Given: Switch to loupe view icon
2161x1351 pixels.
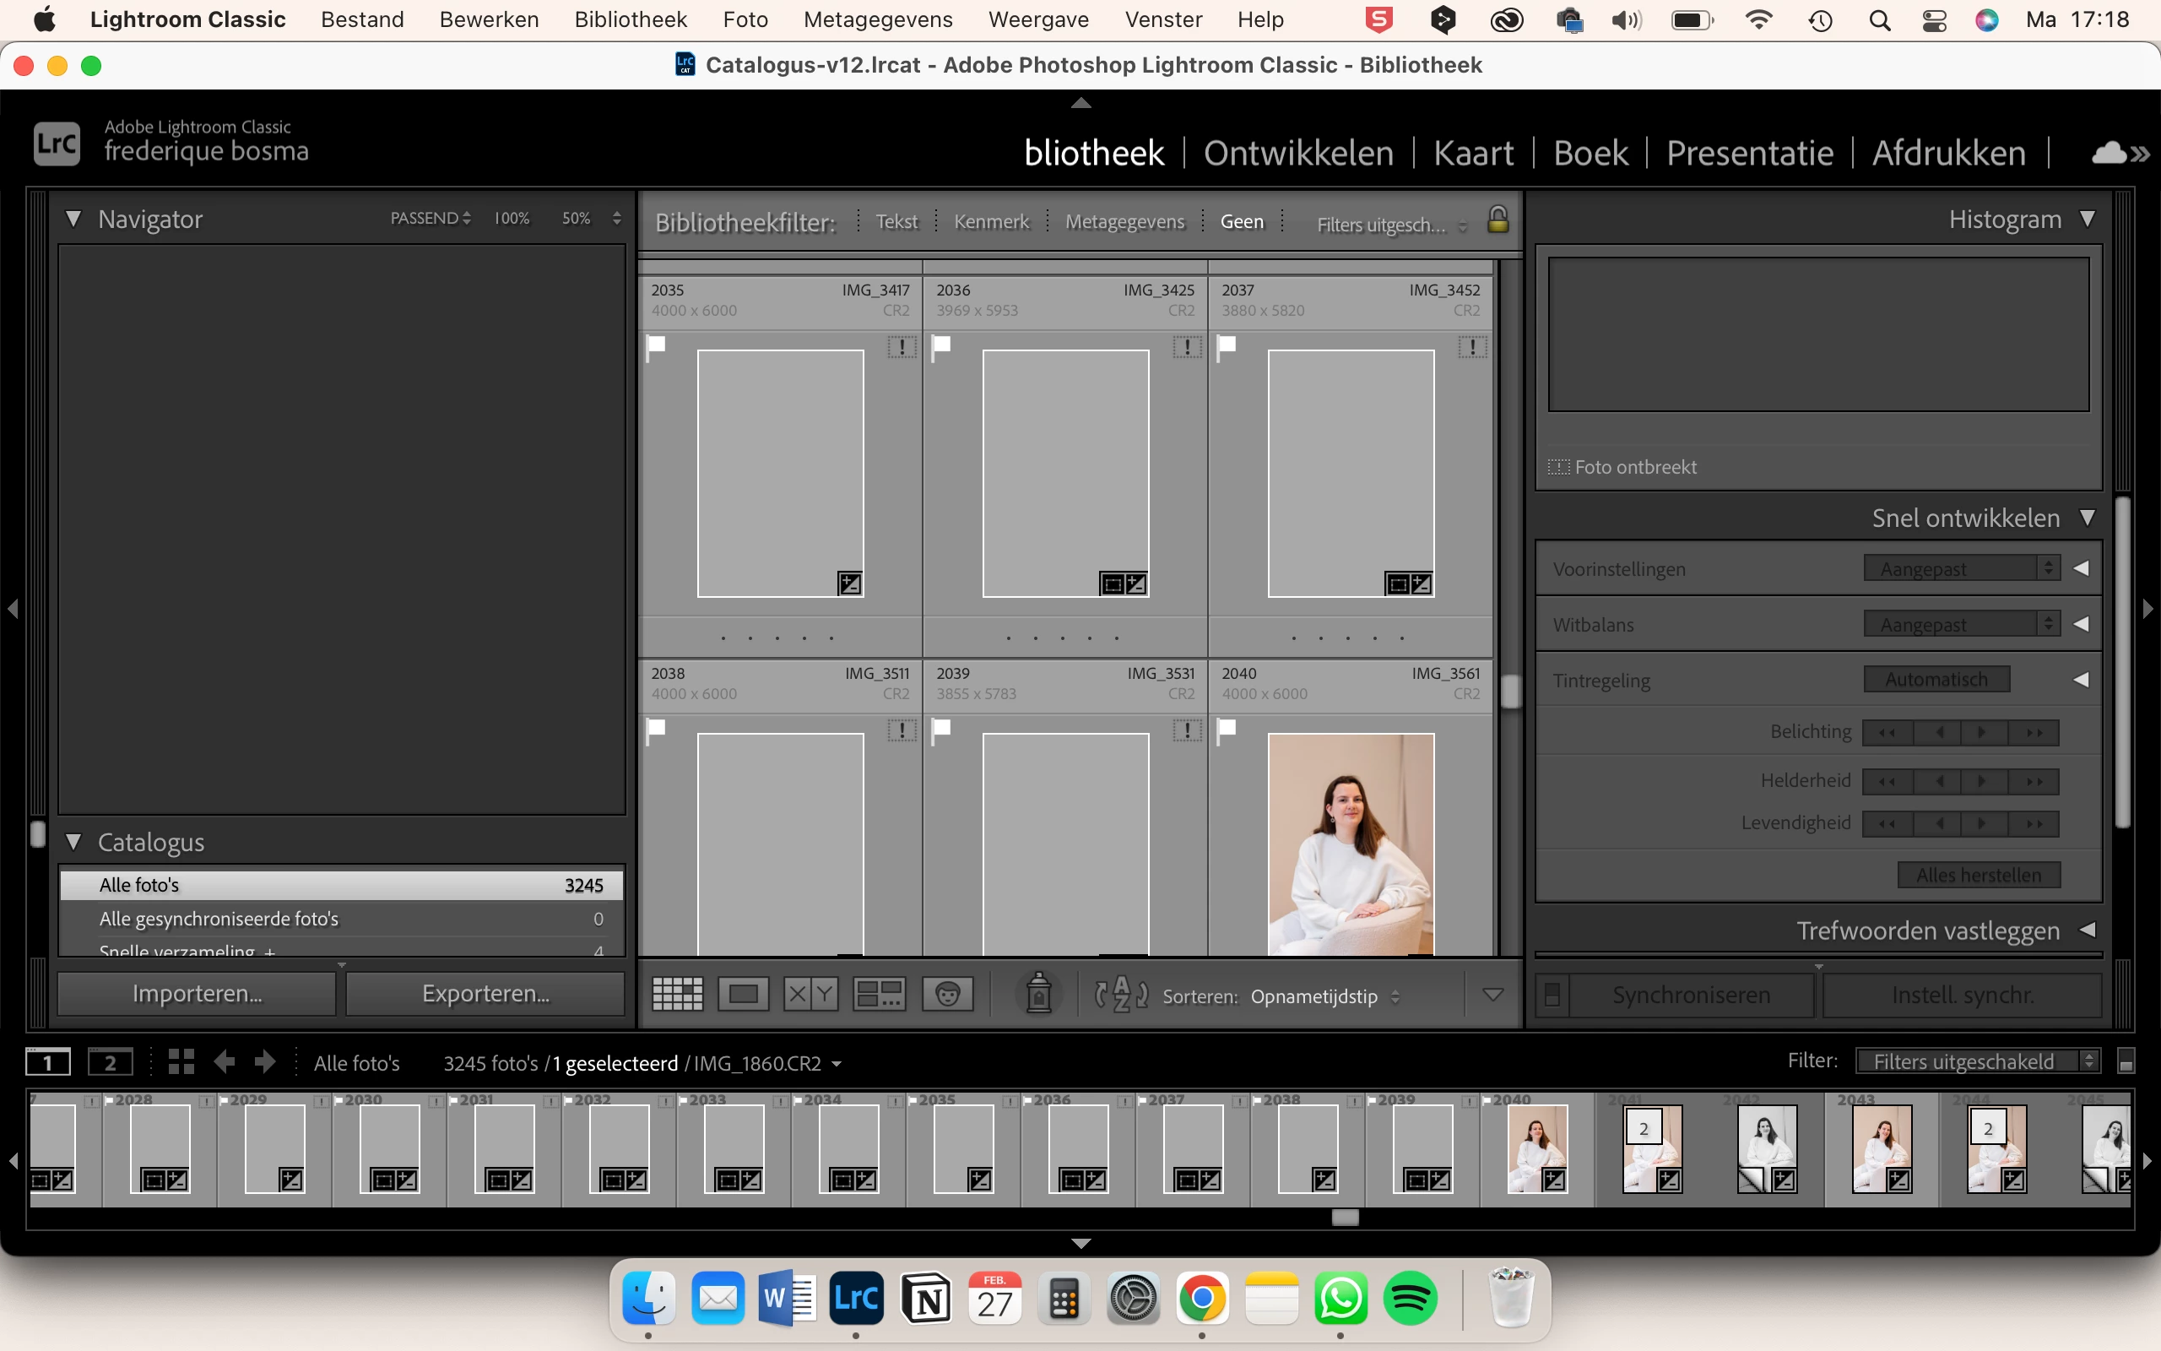Looking at the screenshot, I should (743, 994).
